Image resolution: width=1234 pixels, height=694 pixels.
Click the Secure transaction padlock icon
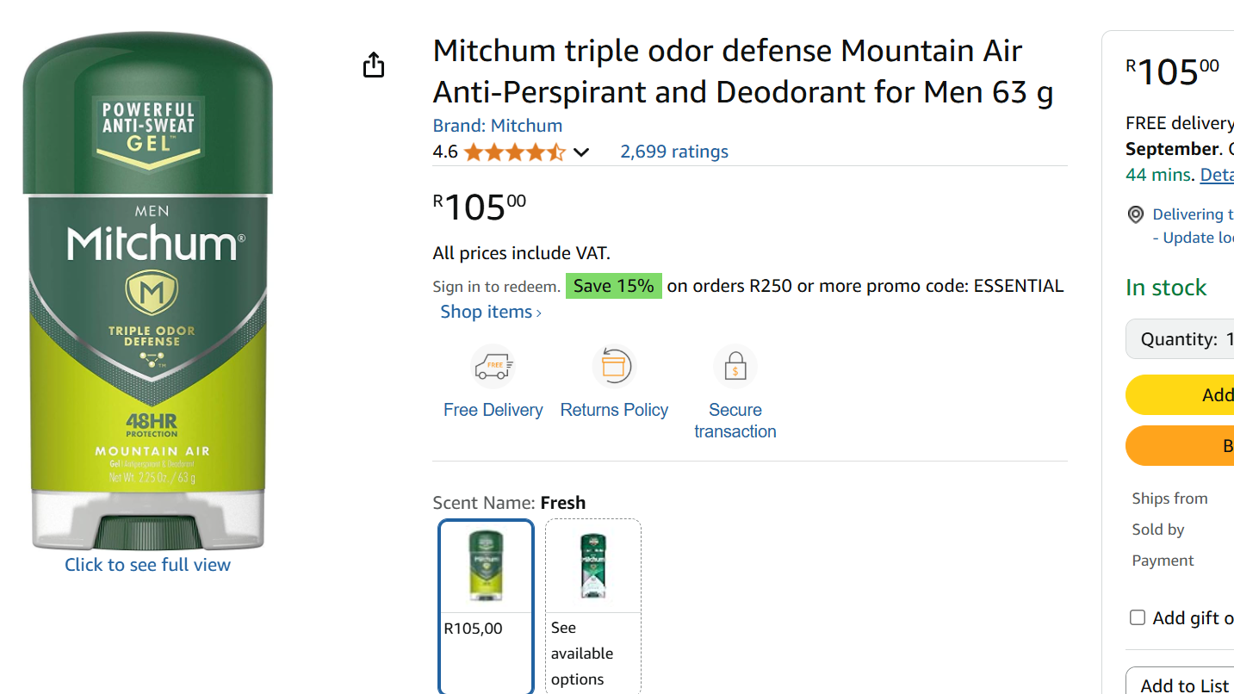point(735,367)
